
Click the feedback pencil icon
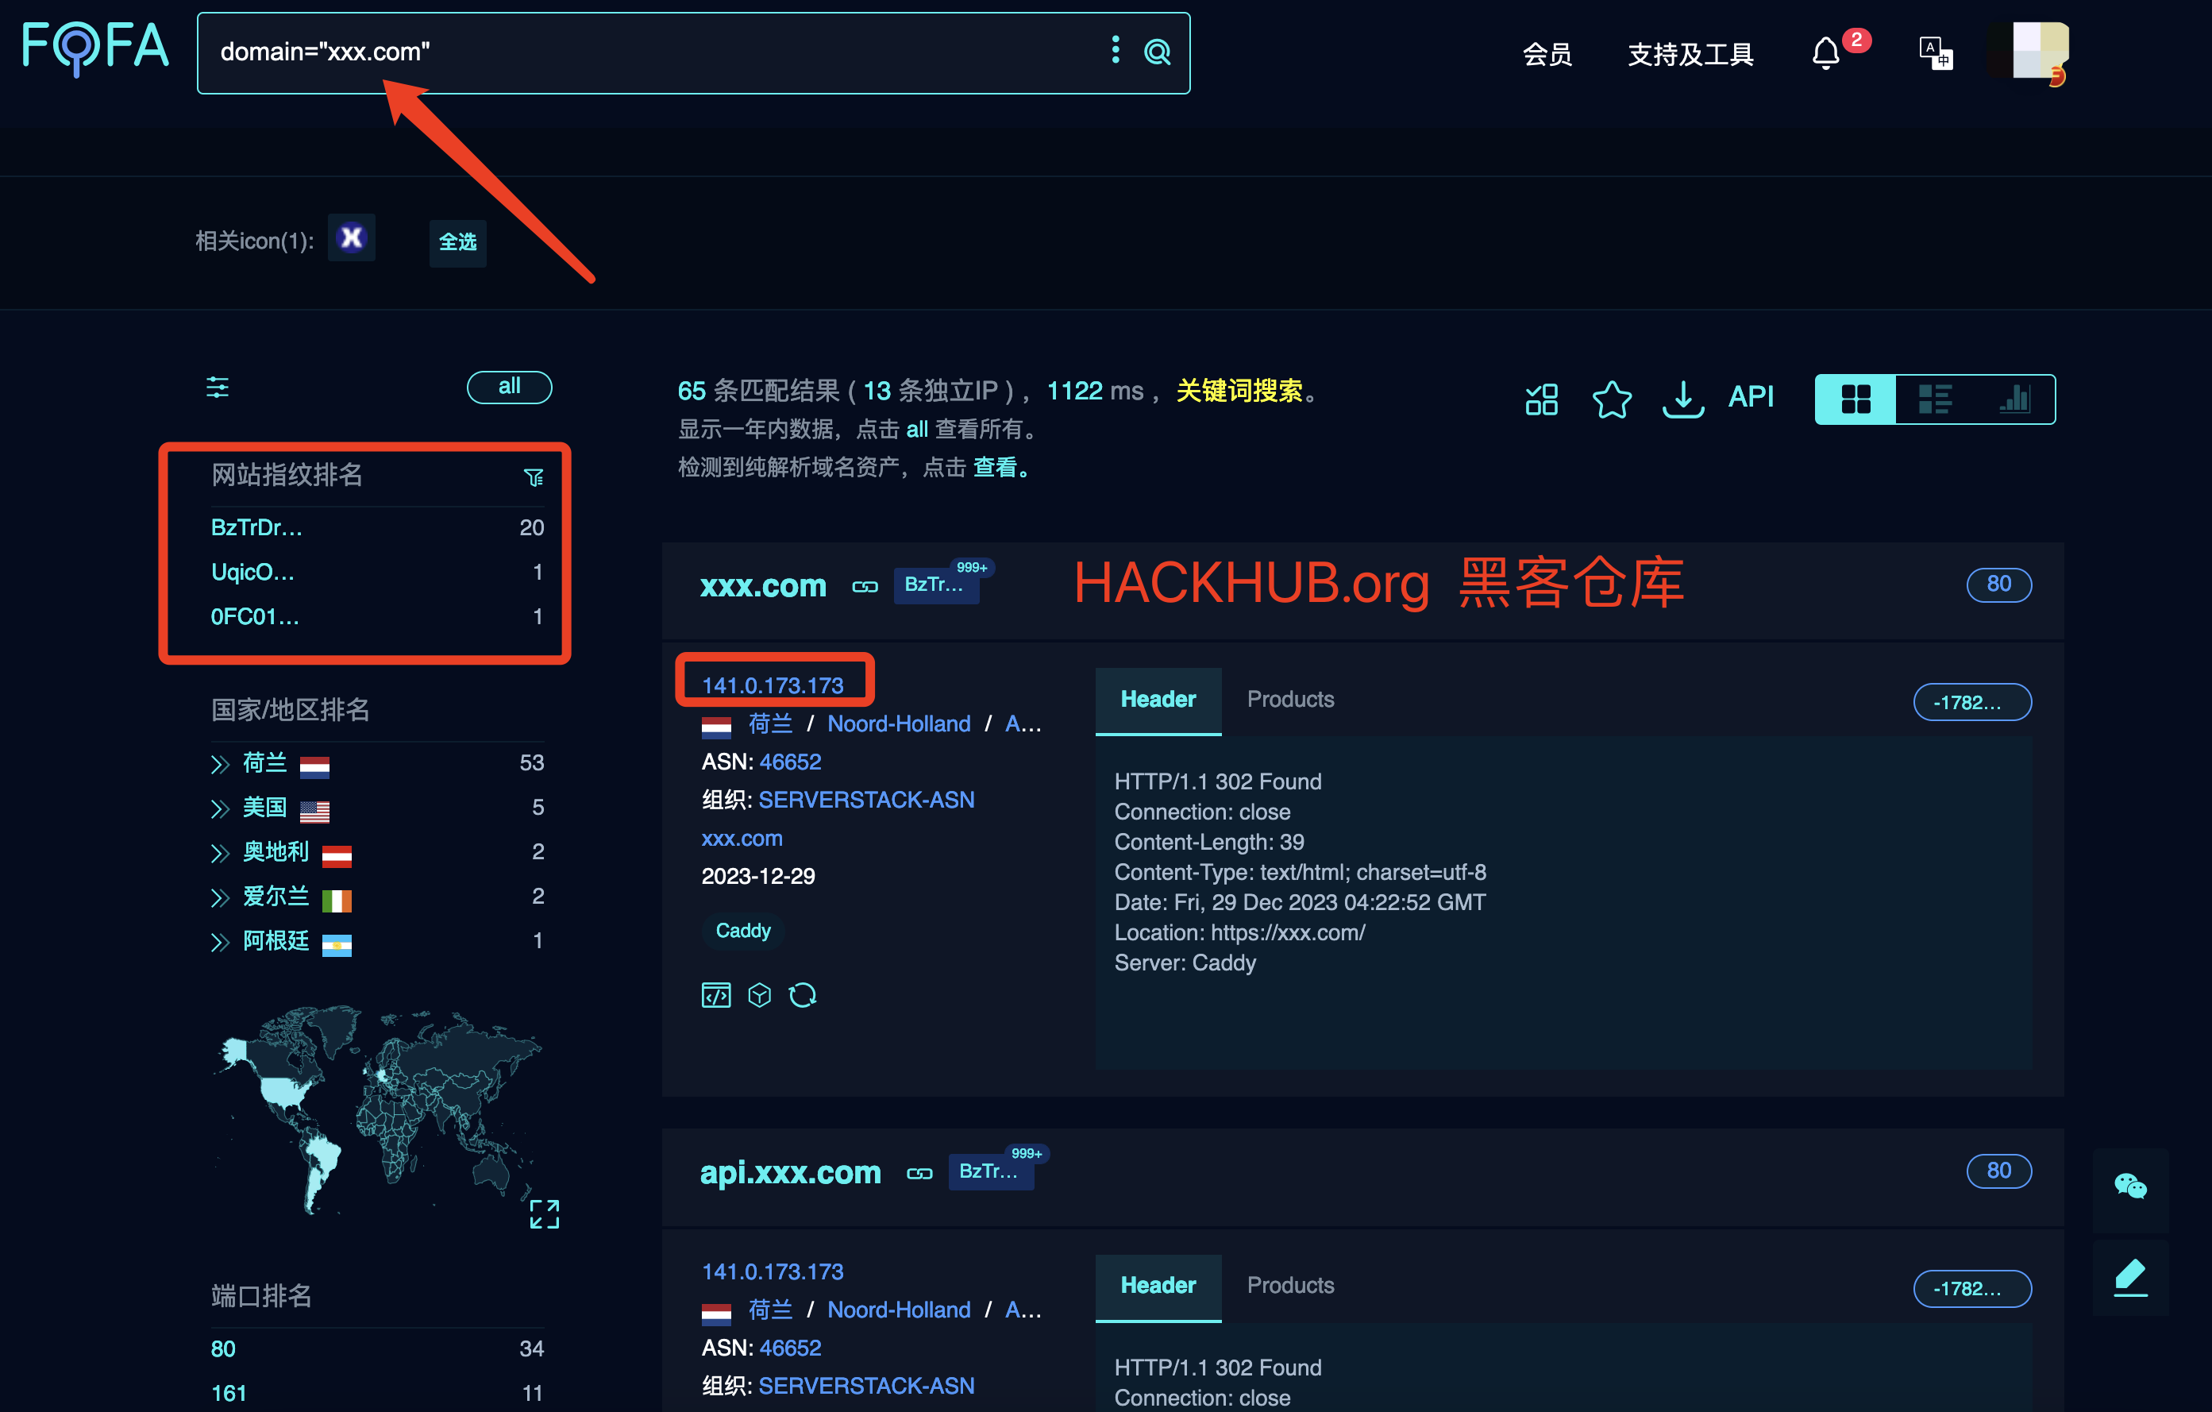[x=2130, y=1277]
